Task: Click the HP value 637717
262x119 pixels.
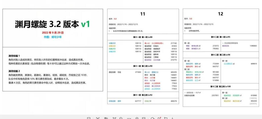Action: tap(138, 101)
